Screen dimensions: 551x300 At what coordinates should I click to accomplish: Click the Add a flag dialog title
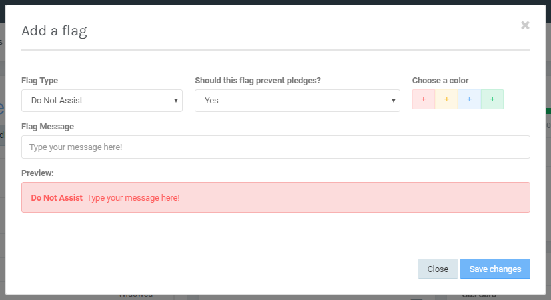(x=54, y=30)
